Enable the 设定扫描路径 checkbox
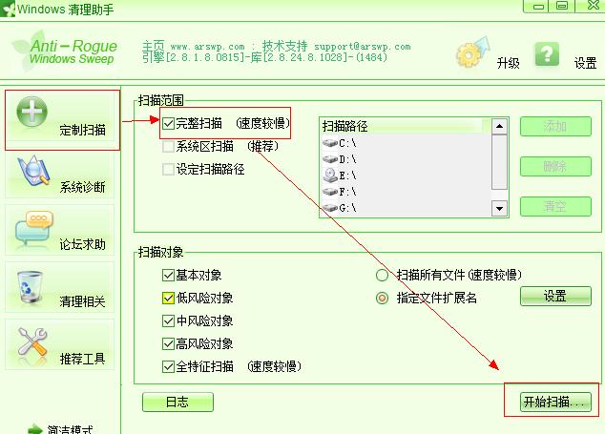This screenshot has height=434, width=605. (168, 170)
